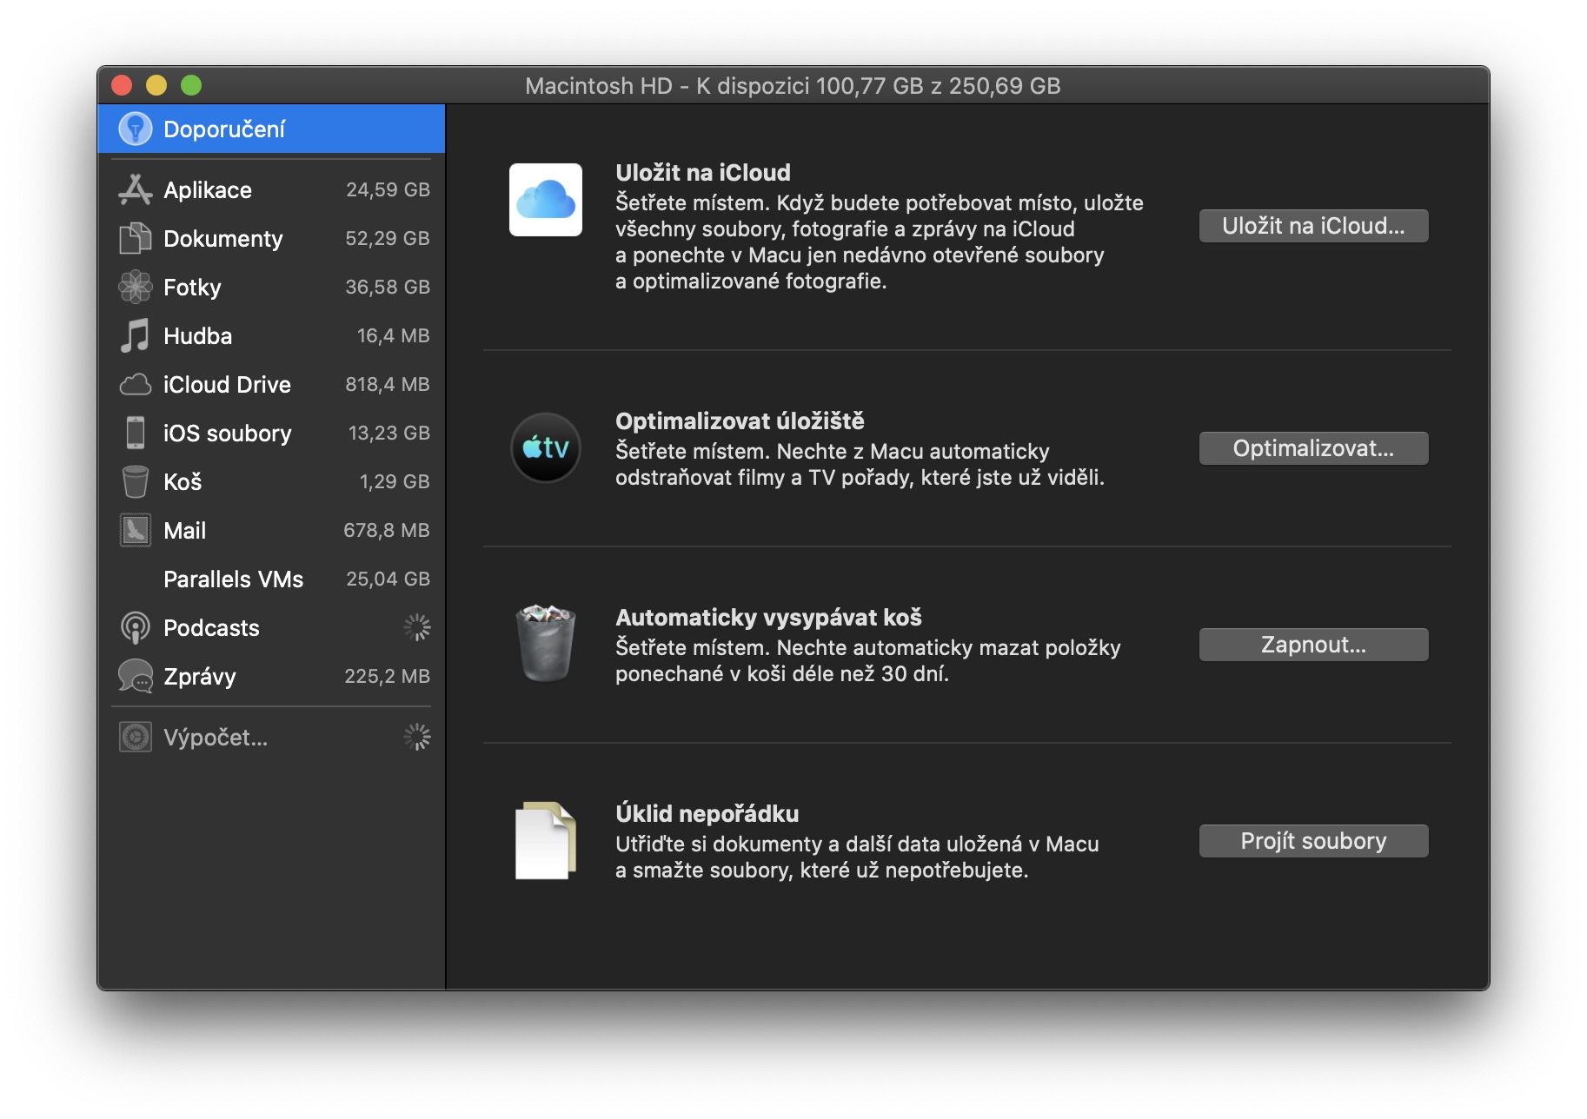Click the 16,4 MB size value
1587x1119 pixels.
click(x=393, y=335)
